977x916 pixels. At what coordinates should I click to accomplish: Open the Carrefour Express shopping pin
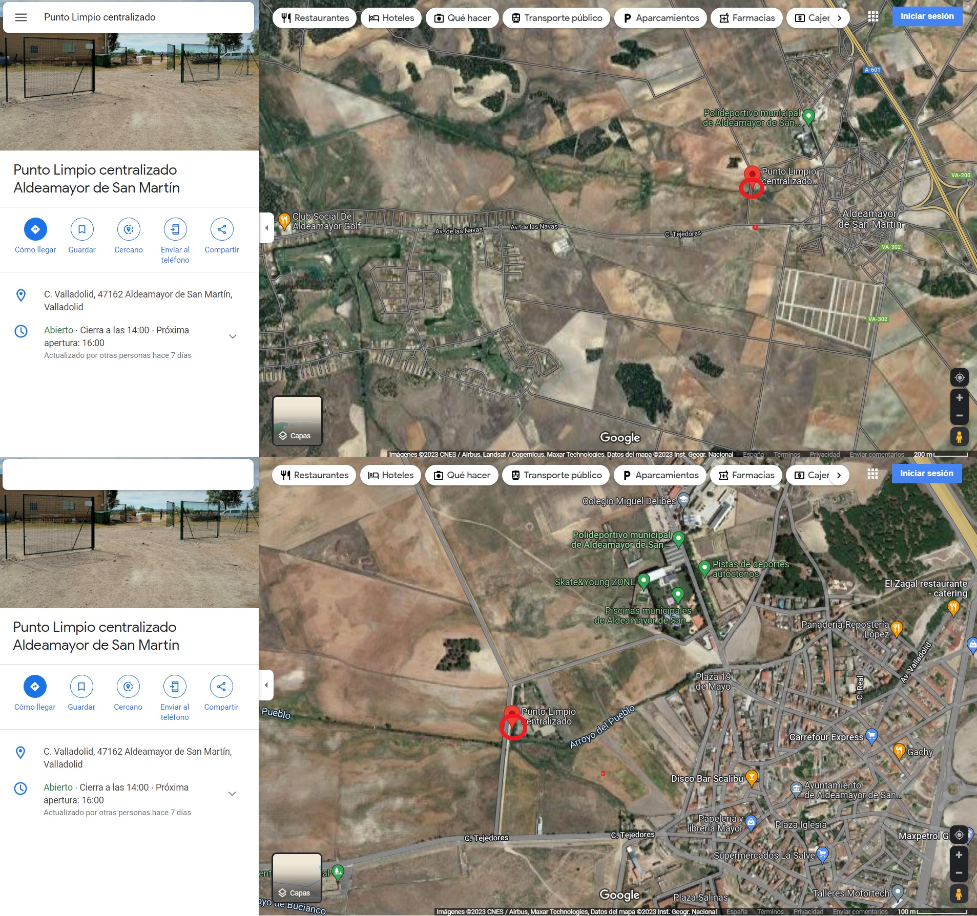coord(871,737)
